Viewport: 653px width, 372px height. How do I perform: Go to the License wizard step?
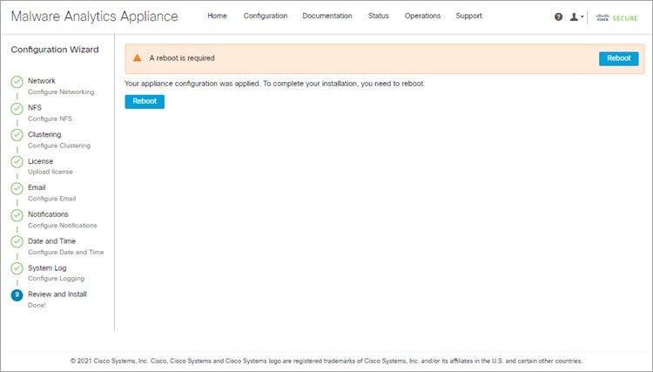click(40, 161)
